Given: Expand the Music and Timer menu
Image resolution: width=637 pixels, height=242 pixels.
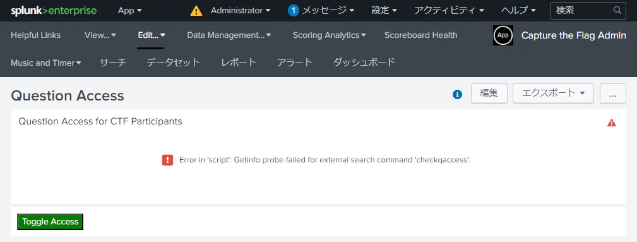Looking at the screenshot, I should pyautogui.click(x=46, y=63).
